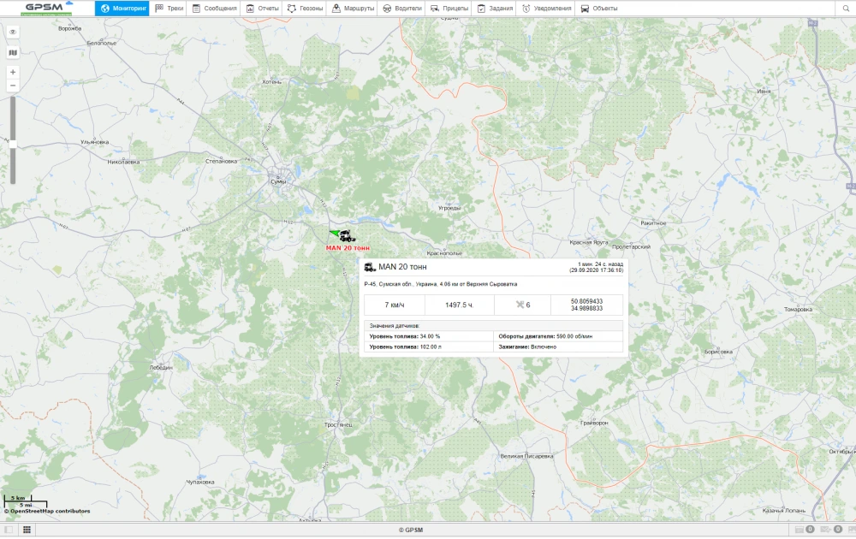Switch to the Мониторинг (Monitoring) tab
The image size is (856, 539).
122,8
